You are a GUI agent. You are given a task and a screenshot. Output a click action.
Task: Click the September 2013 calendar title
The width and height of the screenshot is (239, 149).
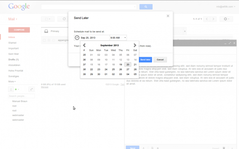coord(110,45)
